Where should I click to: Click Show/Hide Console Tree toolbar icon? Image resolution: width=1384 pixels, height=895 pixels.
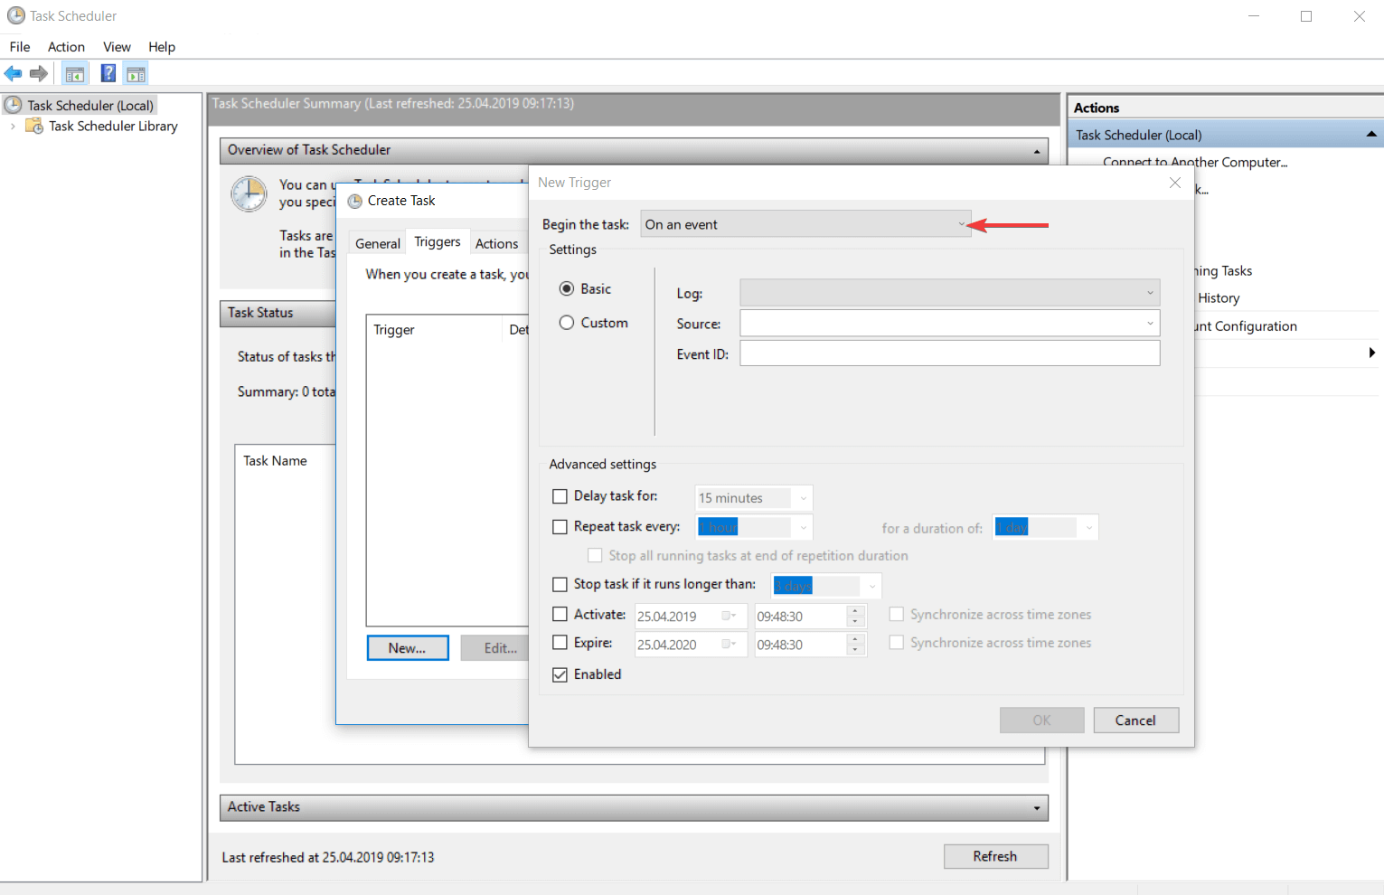[75, 74]
